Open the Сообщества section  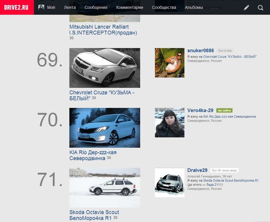pyautogui.click(x=164, y=7)
